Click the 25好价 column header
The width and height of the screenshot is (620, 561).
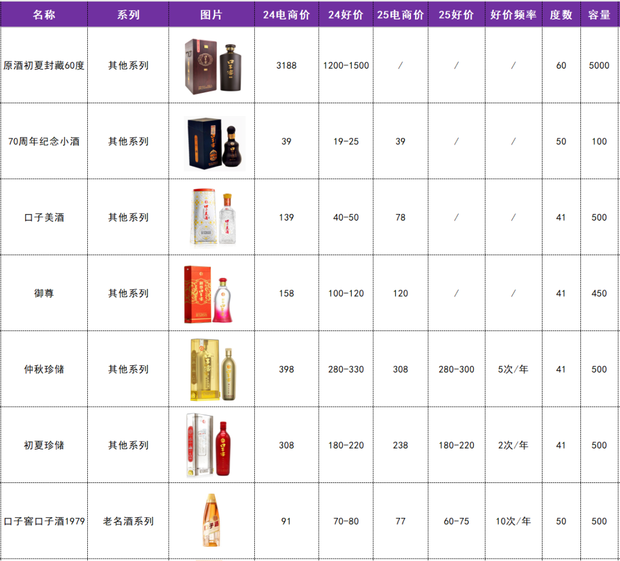tap(456, 14)
